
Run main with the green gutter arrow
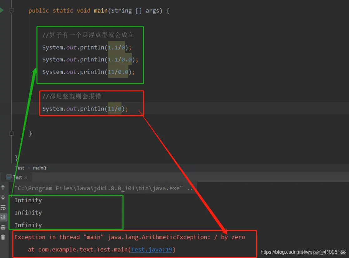(2, 10)
